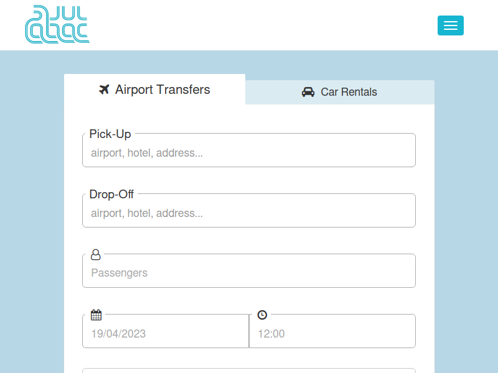
Task: Select the Passengers field
Action: click(x=249, y=273)
